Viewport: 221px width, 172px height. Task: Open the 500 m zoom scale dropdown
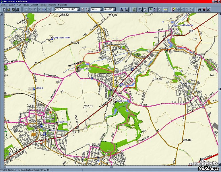pos(101,9)
